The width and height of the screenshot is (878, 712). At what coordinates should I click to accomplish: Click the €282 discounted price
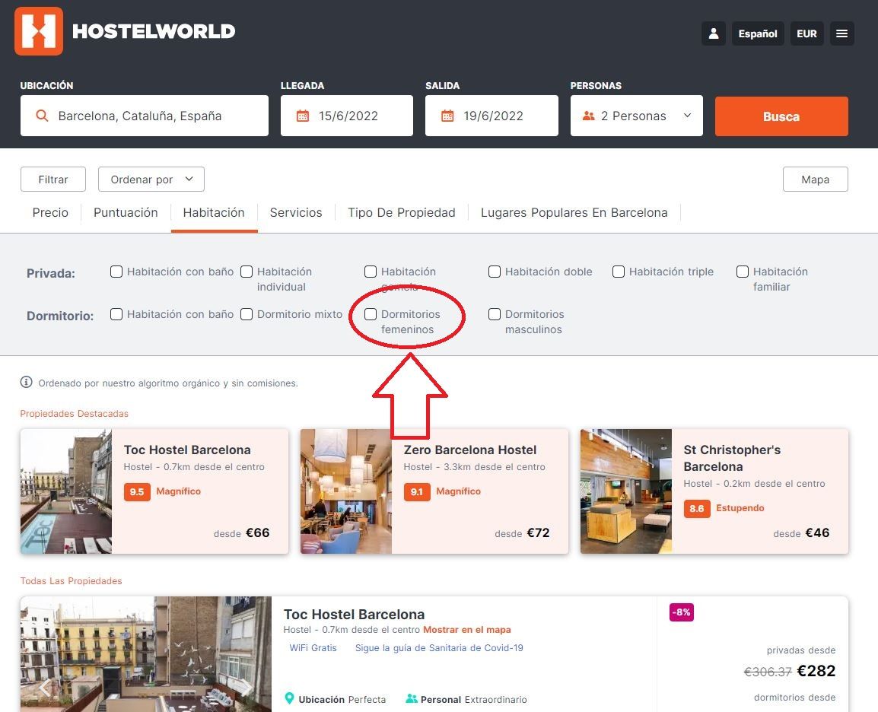816,671
